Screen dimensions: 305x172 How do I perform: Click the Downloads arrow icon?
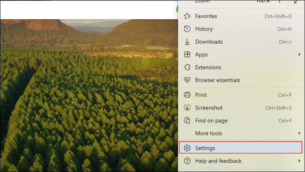187,42
